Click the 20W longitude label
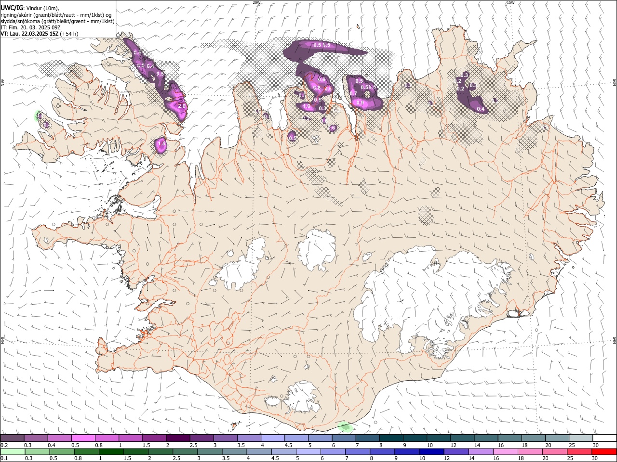Viewport: 617px width, 462px height. tap(256, 2)
